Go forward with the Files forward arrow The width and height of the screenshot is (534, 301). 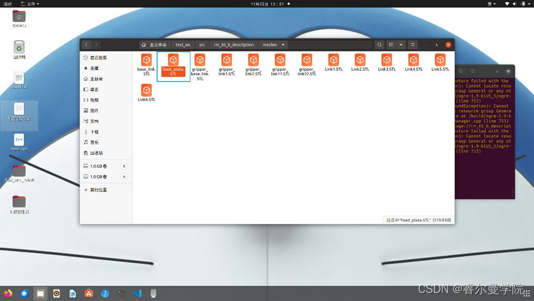point(96,44)
